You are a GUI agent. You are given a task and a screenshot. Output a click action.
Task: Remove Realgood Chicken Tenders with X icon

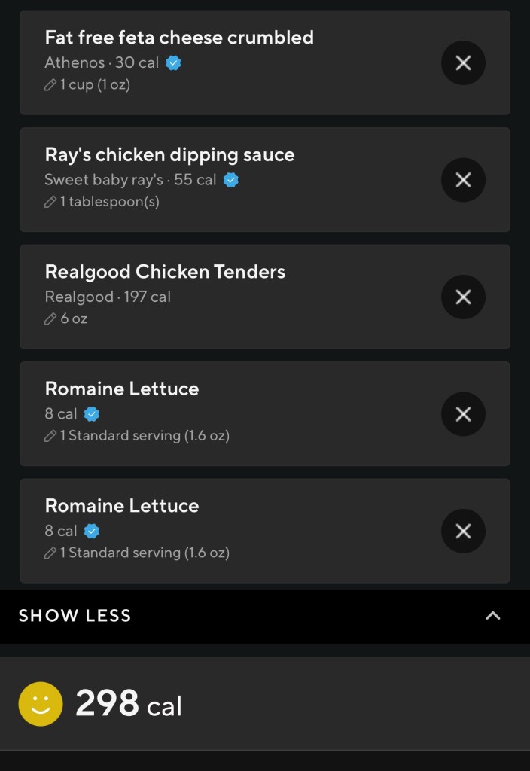[x=463, y=297]
